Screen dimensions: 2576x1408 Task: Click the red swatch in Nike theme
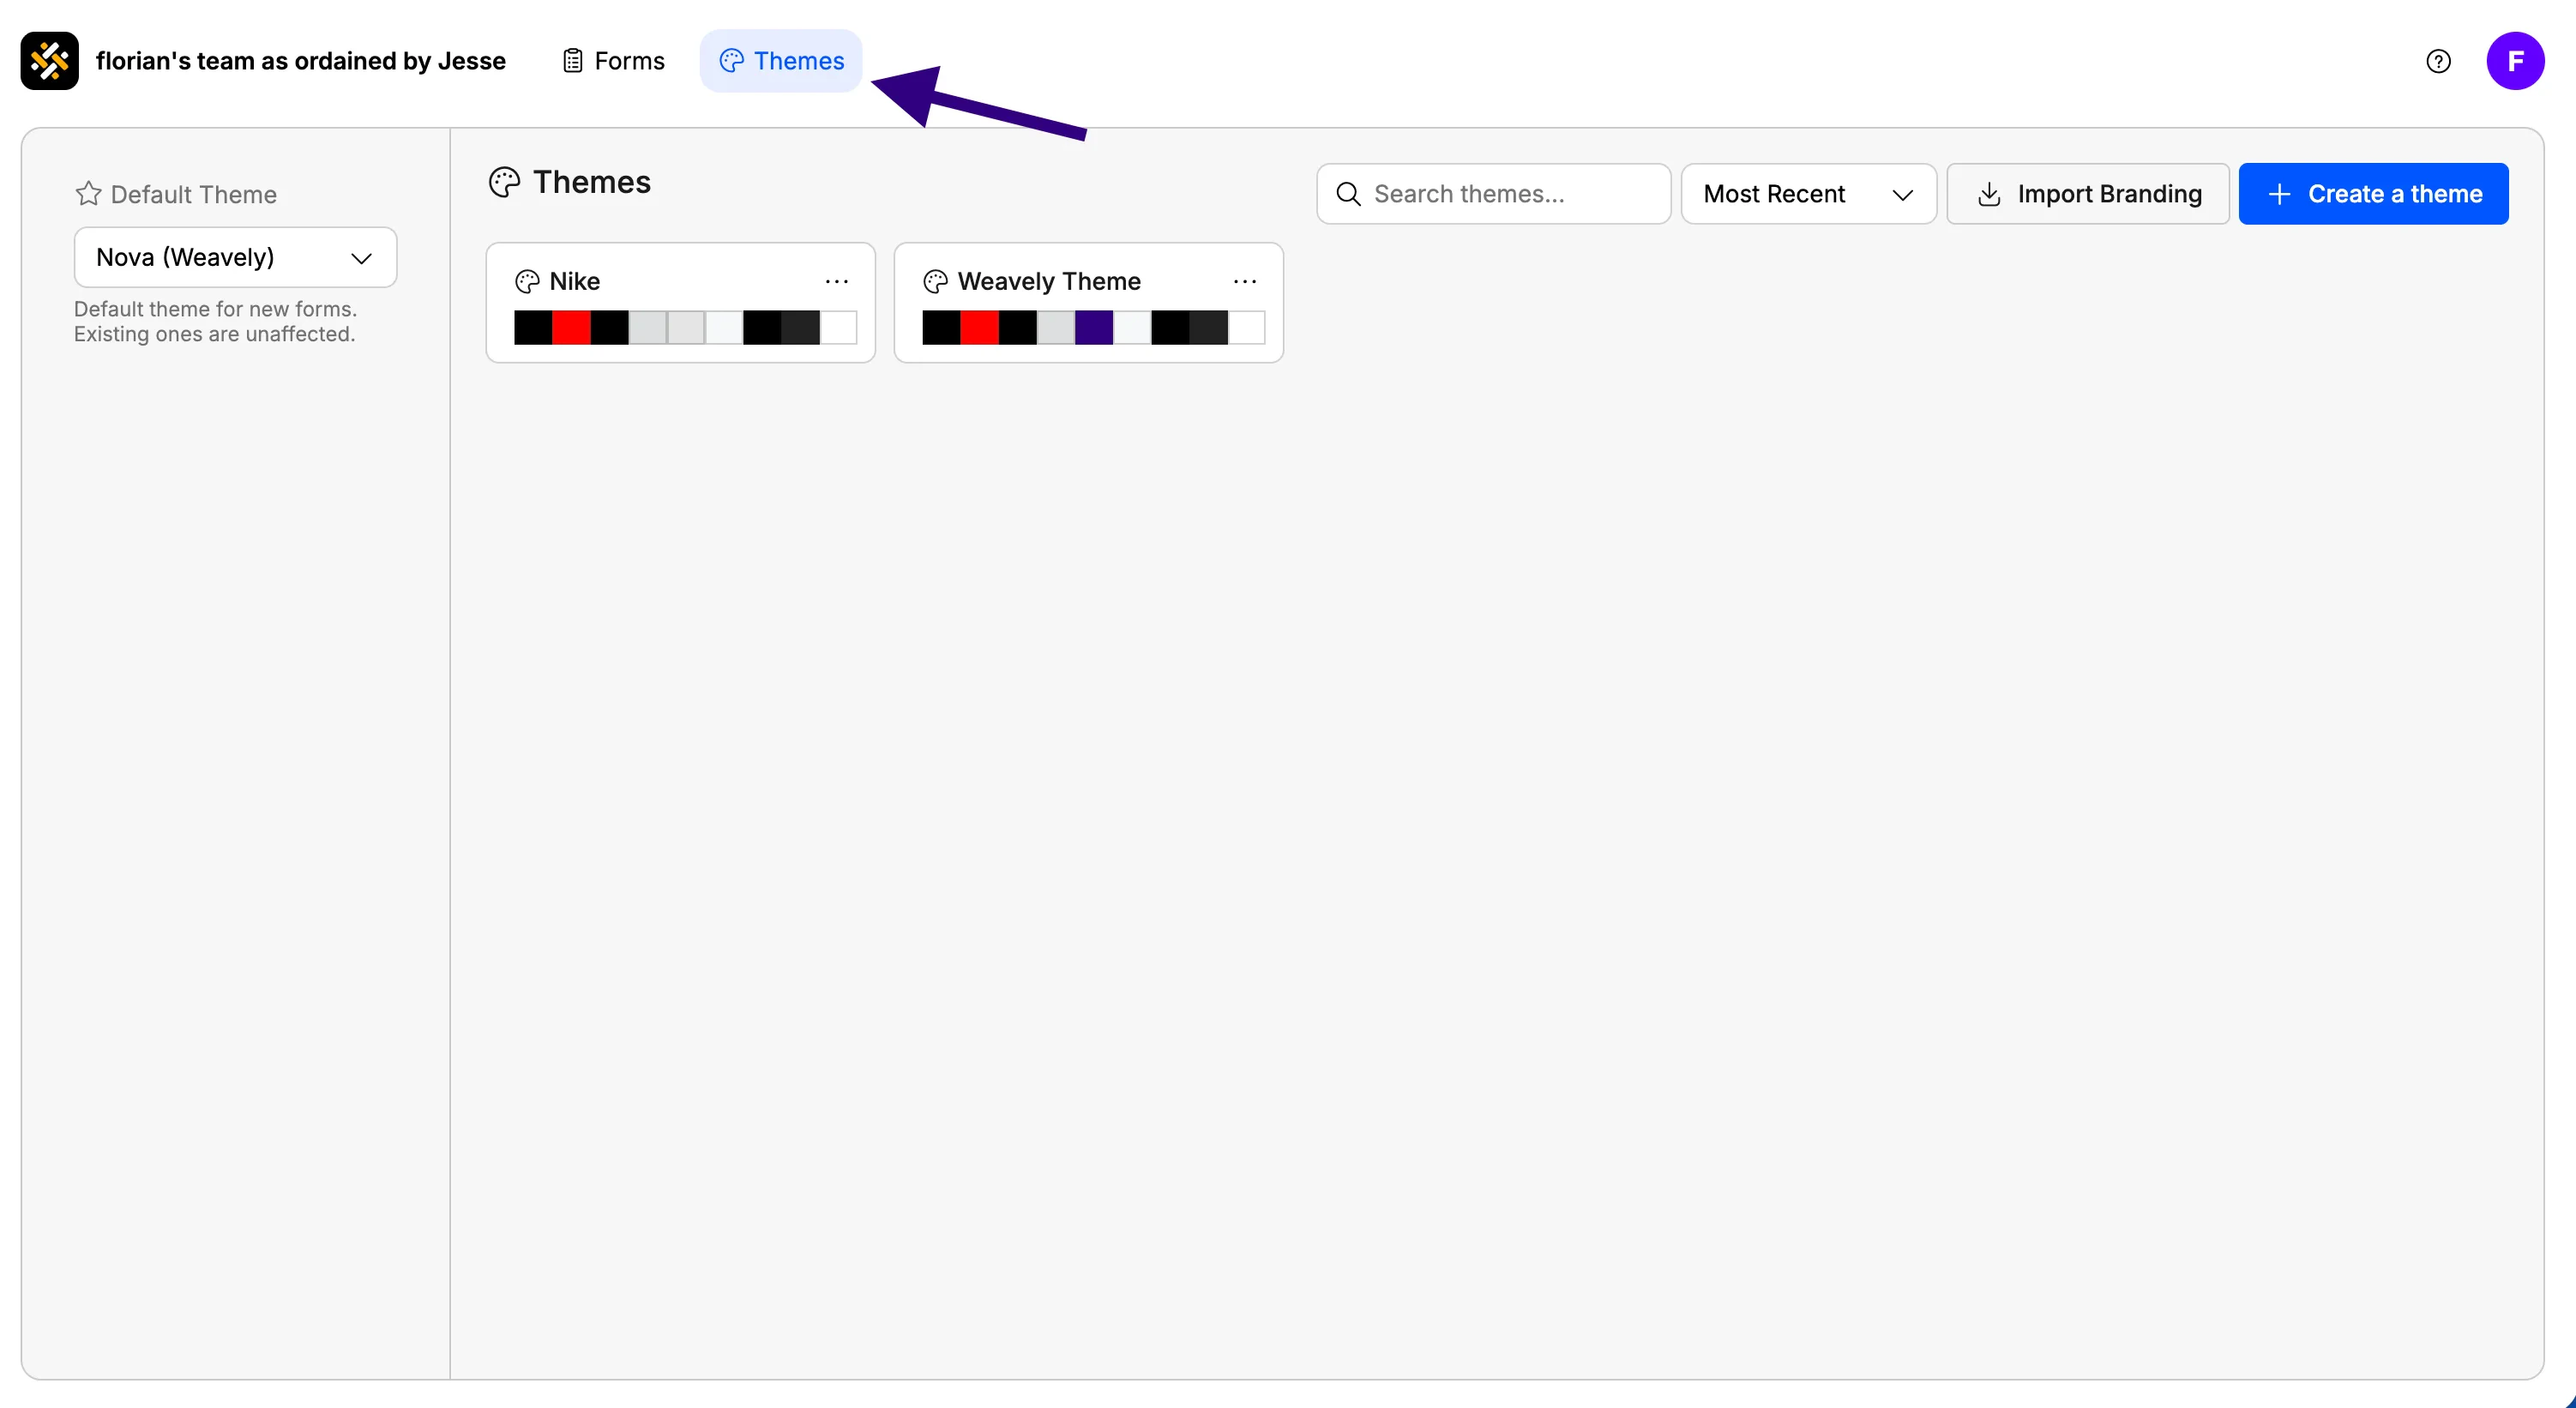[x=571, y=327]
